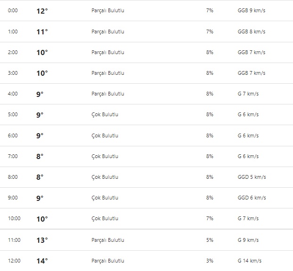Click the 10:00 time label
The height and width of the screenshot is (271, 293).
click(14, 218)
